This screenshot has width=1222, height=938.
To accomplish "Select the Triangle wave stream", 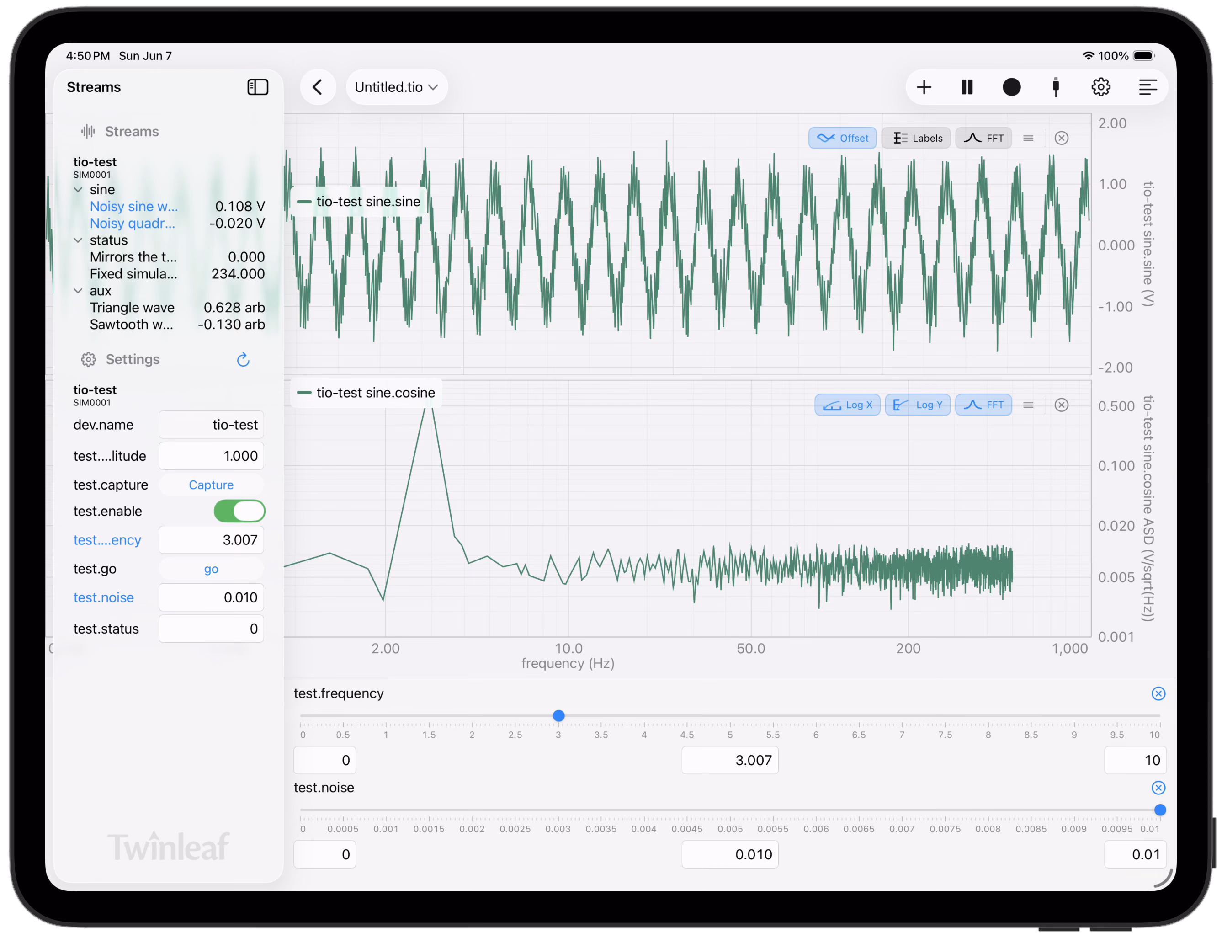I will (177, 308).
